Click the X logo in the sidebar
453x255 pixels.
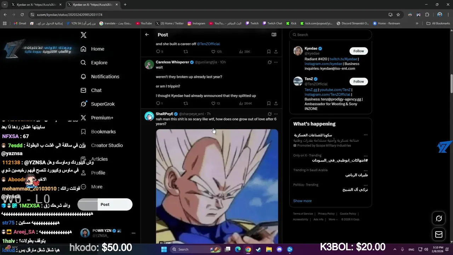[84, 35]
